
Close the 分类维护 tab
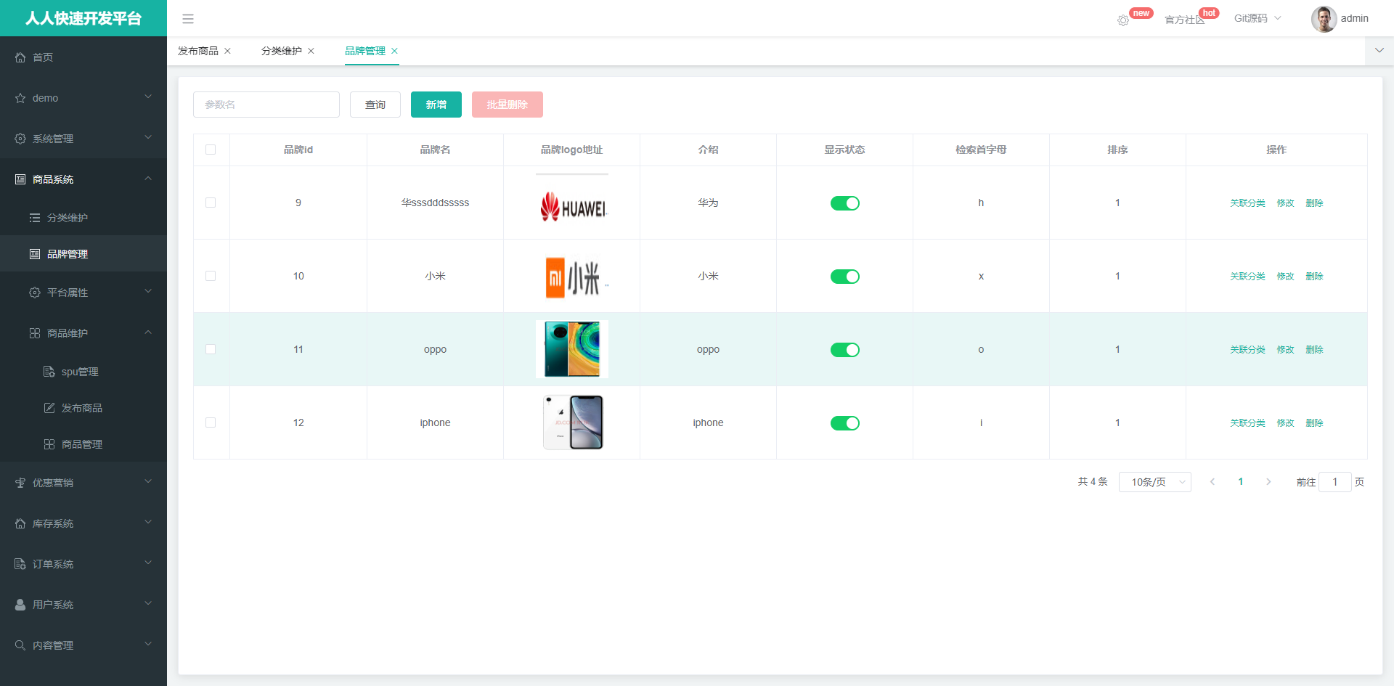pos(311,51)
